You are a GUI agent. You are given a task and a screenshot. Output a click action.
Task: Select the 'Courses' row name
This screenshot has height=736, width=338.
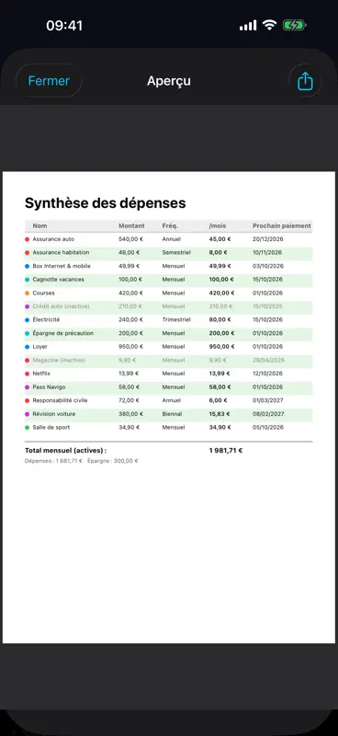click(x=43, y=293)
